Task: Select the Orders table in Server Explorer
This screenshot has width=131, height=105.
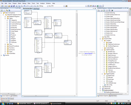Action: tap(13, 33)
